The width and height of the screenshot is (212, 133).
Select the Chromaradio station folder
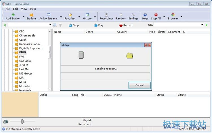click(x=27, y=36)
